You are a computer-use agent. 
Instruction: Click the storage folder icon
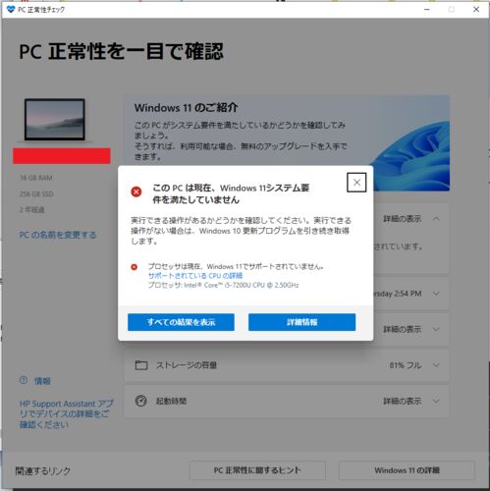(141, 365)
